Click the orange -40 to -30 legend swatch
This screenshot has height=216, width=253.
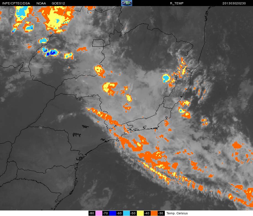click(x=154, y=213)
